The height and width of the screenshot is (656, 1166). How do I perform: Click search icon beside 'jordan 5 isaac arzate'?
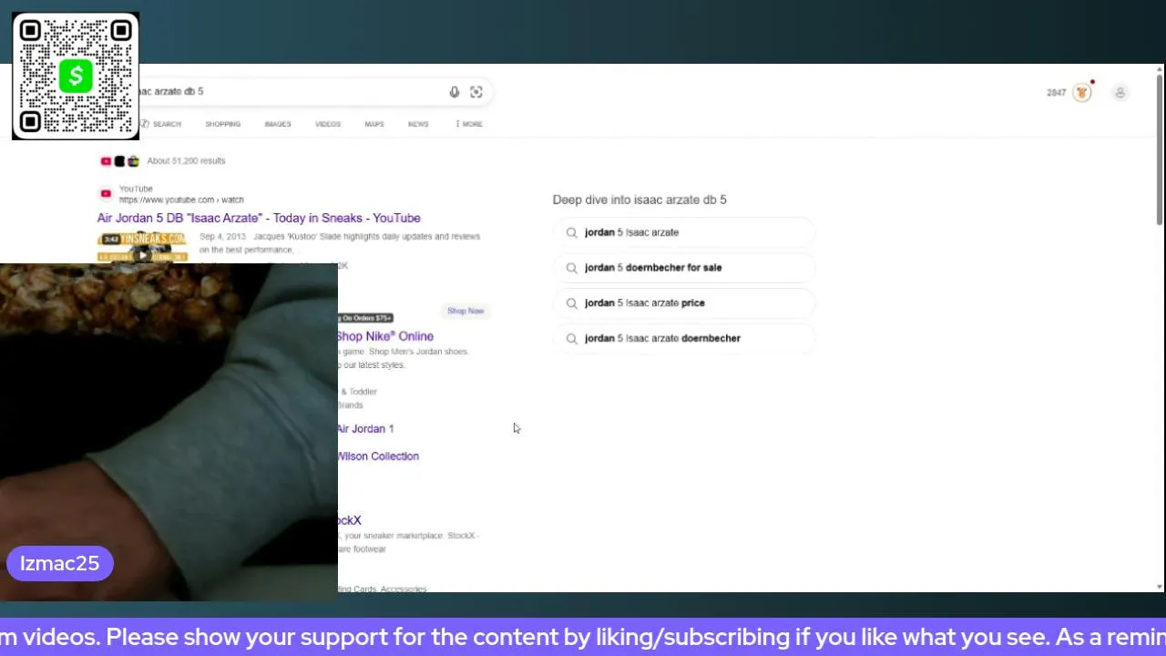571,232
